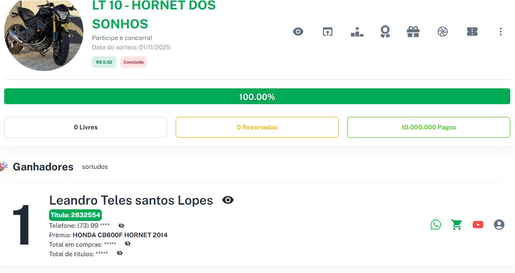Open the winner's shopping cart icon
The image size is (515, 273).
click(456, 225)
